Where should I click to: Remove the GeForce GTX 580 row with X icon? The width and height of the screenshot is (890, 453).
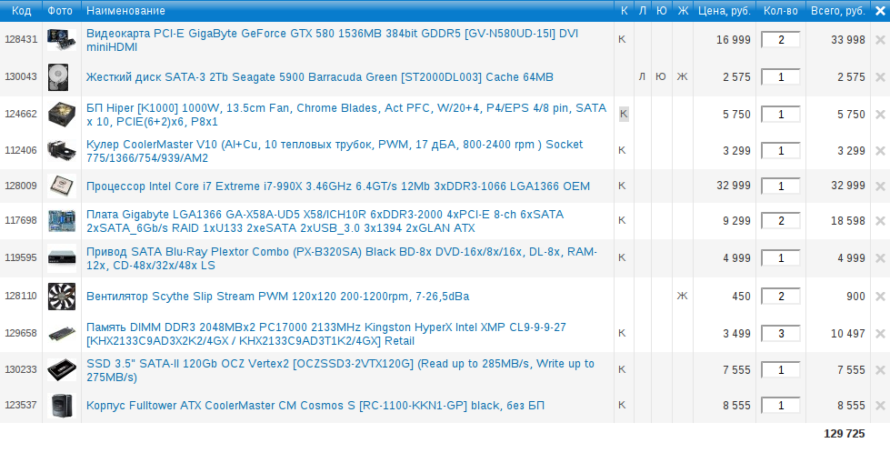point(879,40)
